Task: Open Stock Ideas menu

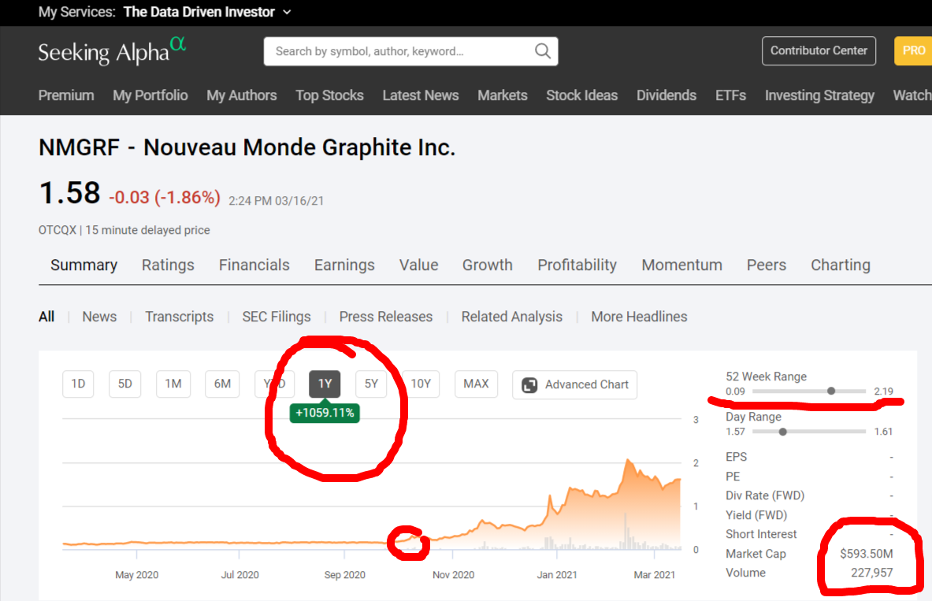Action: coord(582,95)
